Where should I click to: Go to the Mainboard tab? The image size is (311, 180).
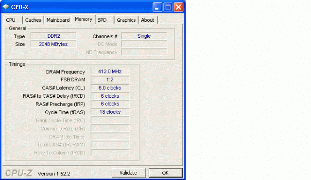(x=58, y=20)
